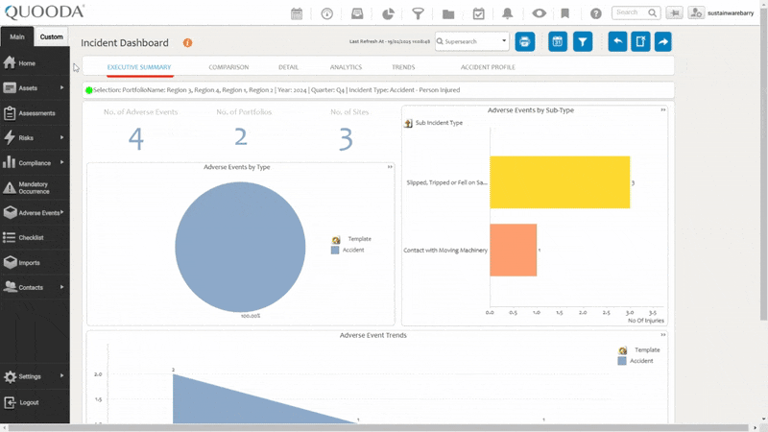768x432 pixels.
Task: Click Logout in the sidebar
Action: (x=35, y=402)
